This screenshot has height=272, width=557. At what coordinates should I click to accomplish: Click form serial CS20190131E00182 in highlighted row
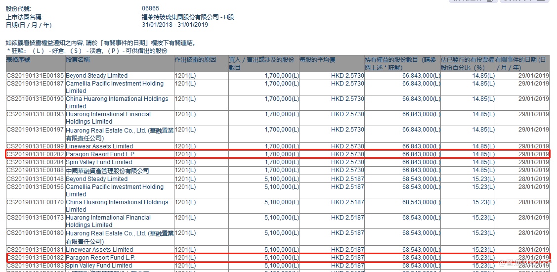[35, 258]
